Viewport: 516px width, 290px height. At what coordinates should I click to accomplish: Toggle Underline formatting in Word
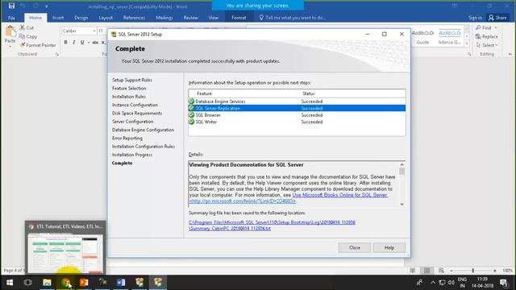pos(82,43)
